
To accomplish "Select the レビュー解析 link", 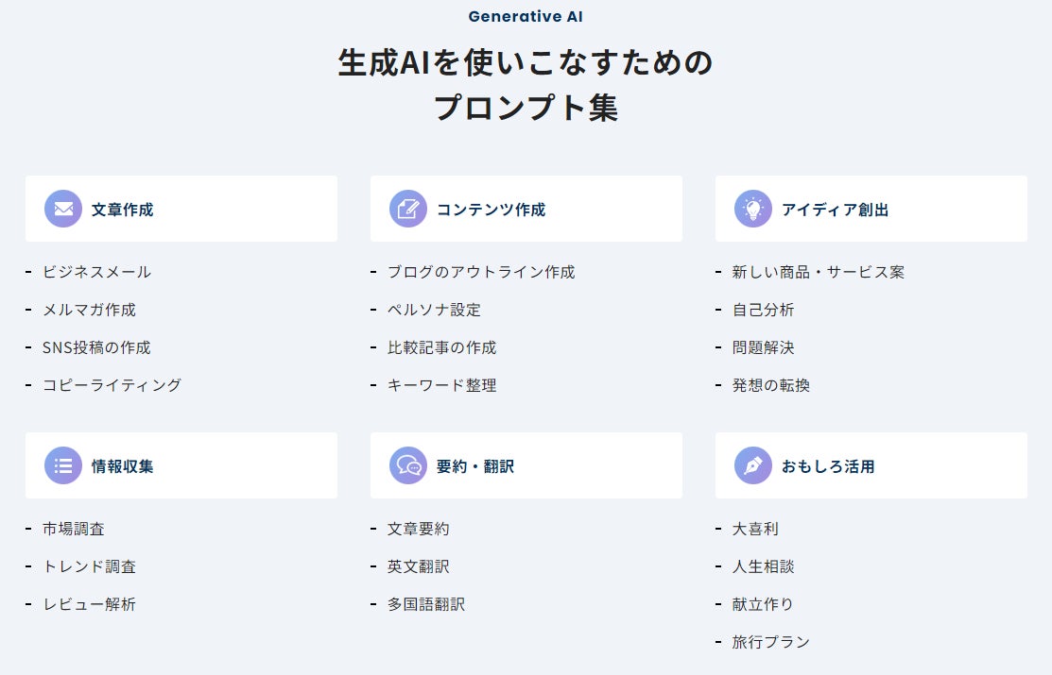I will coord(89,604).
